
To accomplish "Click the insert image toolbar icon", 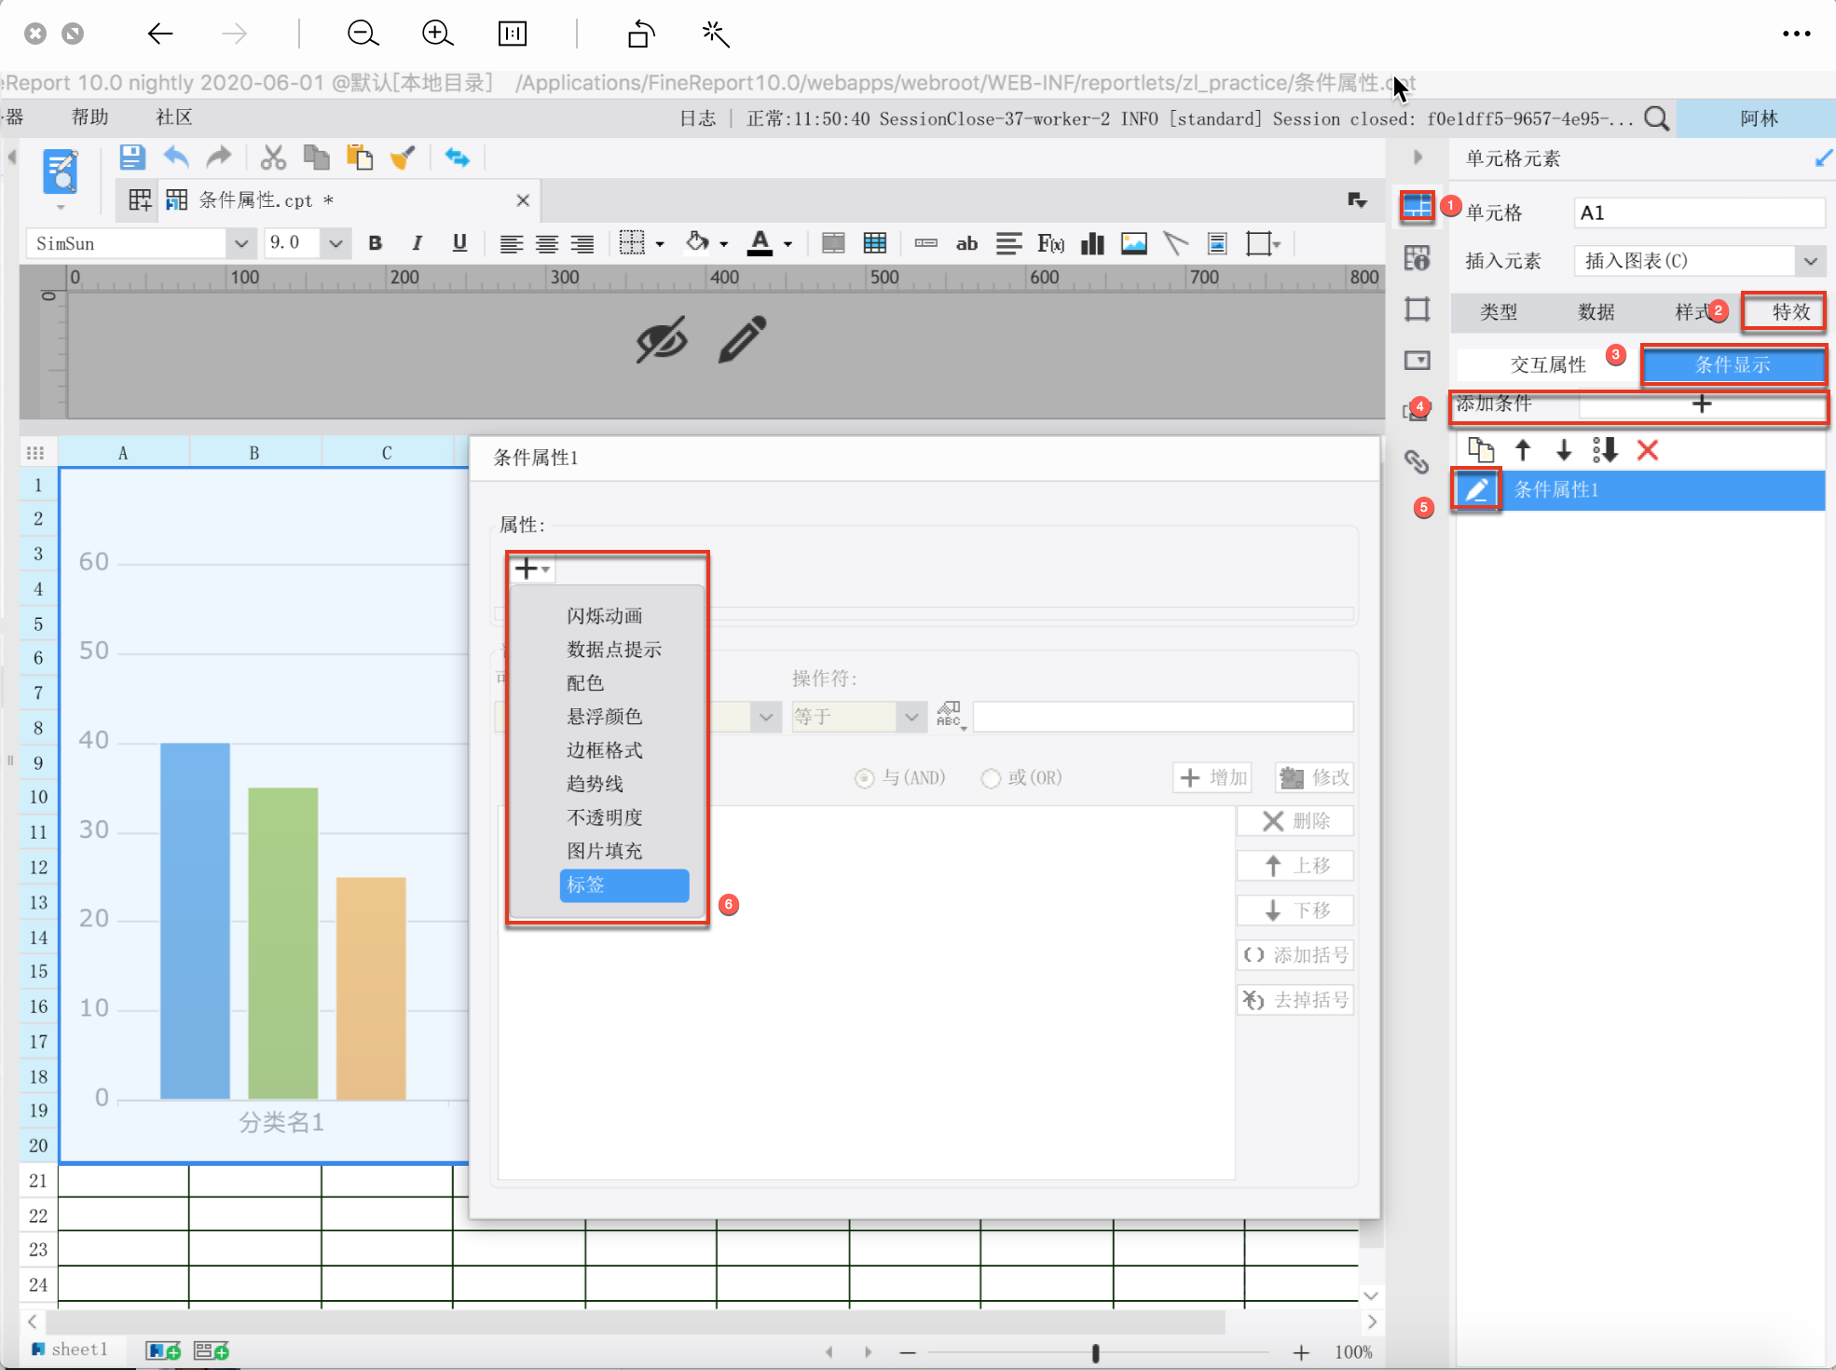I will [x=1133, y=244].
